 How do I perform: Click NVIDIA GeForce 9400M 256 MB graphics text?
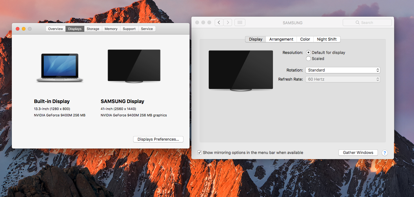tap(134, 115)
